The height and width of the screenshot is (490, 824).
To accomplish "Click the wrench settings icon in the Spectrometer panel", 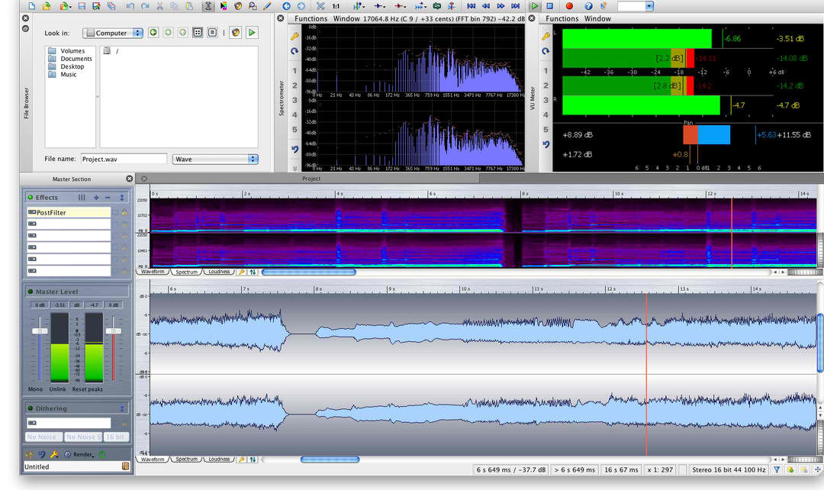I will coord(295,35).
